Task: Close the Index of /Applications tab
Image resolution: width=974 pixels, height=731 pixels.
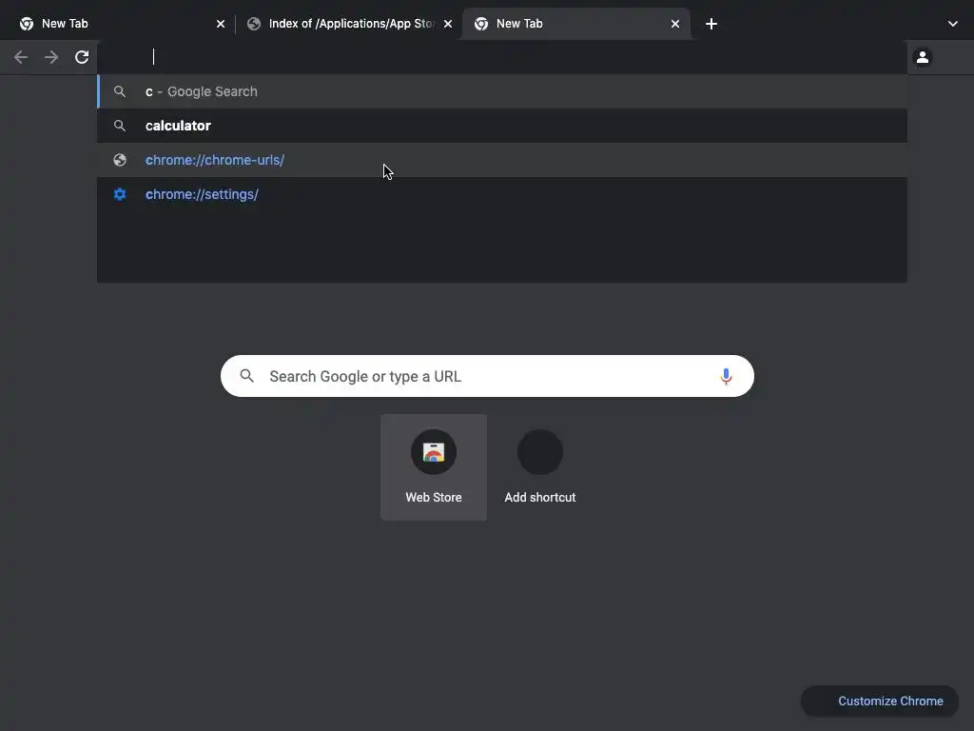Action: 448,24
